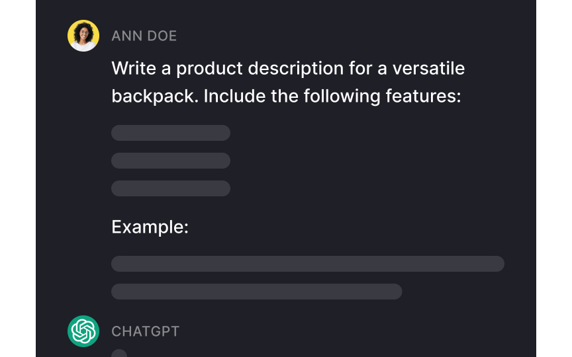Image resolution: width=572 pixels, height=357 pixels.
Task: Click the second feature placeholder bar
Action: (x=171, y=161)
